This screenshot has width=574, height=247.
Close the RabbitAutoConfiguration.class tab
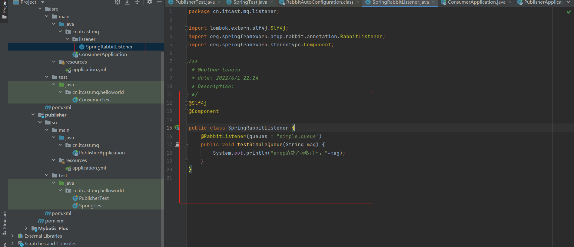(358, 2)
